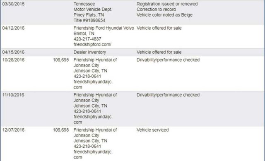This screenshot has height=161, width=265.
Task: Click the Dealer Inventory entry
Action: (x=90, y=52)
